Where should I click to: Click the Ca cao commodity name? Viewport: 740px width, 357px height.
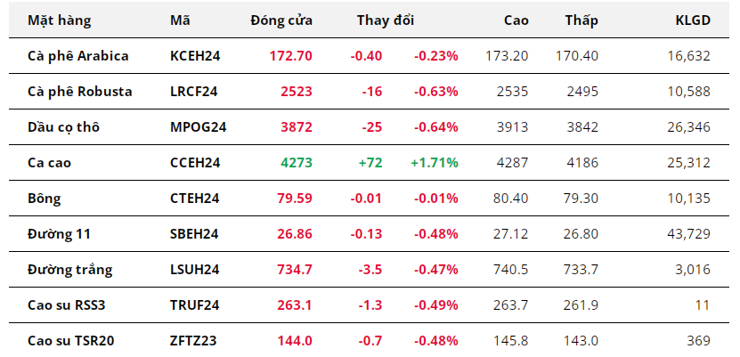[x=52, y=162]
